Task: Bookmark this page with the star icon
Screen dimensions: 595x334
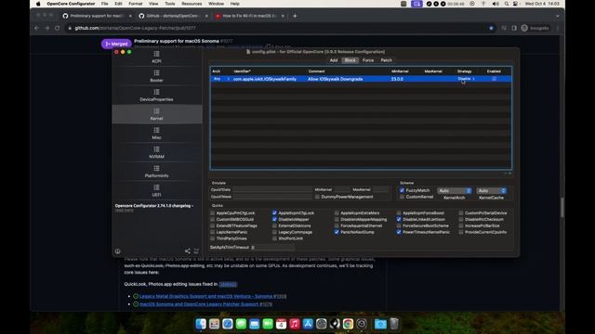Action: [x=492, y=28]
